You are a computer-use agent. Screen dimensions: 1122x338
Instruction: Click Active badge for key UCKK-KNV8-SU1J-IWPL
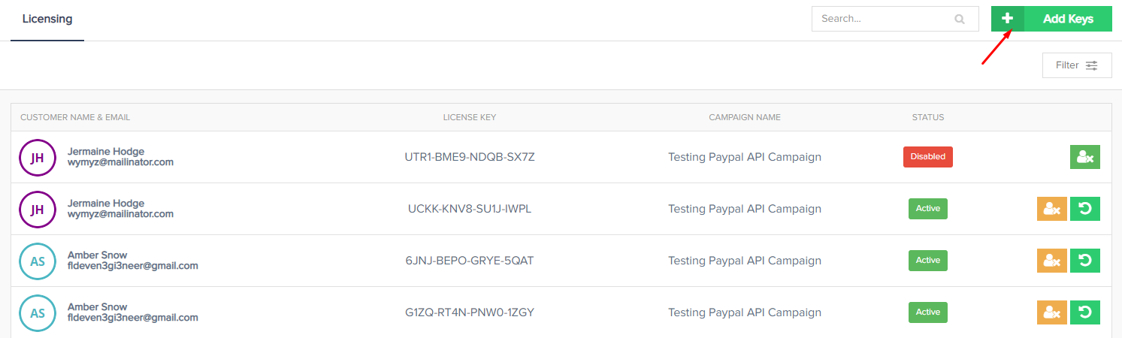927,209
